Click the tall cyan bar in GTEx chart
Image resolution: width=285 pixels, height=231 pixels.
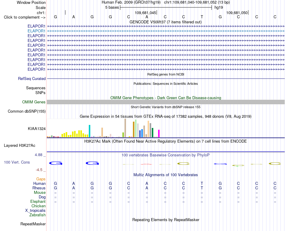tap(89, 131)
